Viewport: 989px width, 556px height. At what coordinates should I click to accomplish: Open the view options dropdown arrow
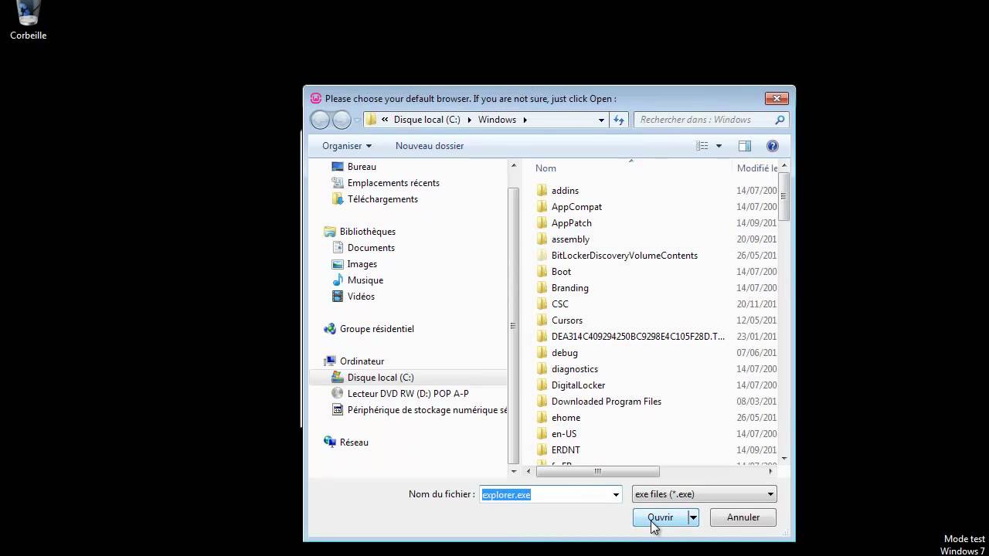click(719, 146)
